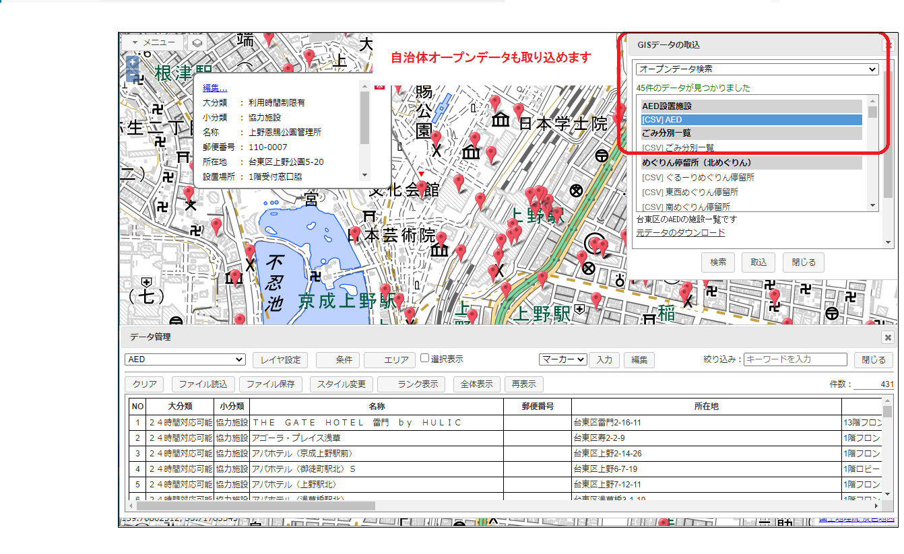Click the 全体表示 button
904x554 pixels.
point(477,384)
